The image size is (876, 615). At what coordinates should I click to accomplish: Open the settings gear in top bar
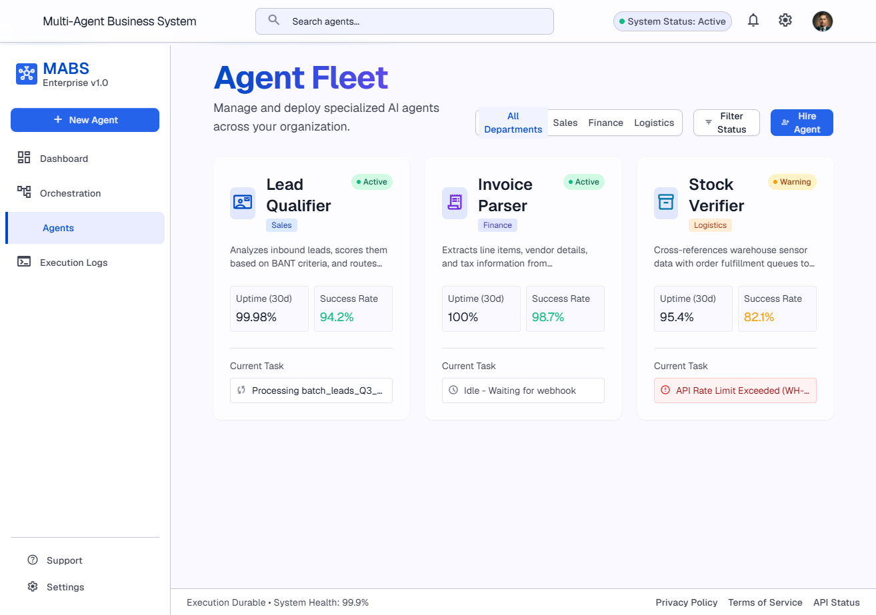pyautogui.click(x=785, y=21)
